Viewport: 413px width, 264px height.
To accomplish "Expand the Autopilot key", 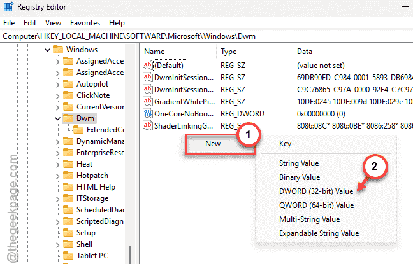I will click(x=58, y=85).
